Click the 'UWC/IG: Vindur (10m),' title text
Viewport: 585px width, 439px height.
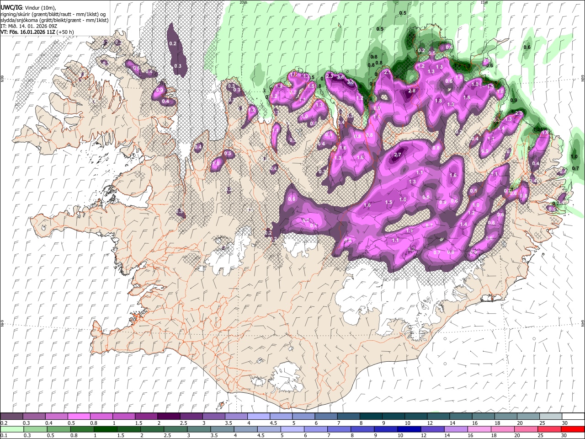coord(28,7)
